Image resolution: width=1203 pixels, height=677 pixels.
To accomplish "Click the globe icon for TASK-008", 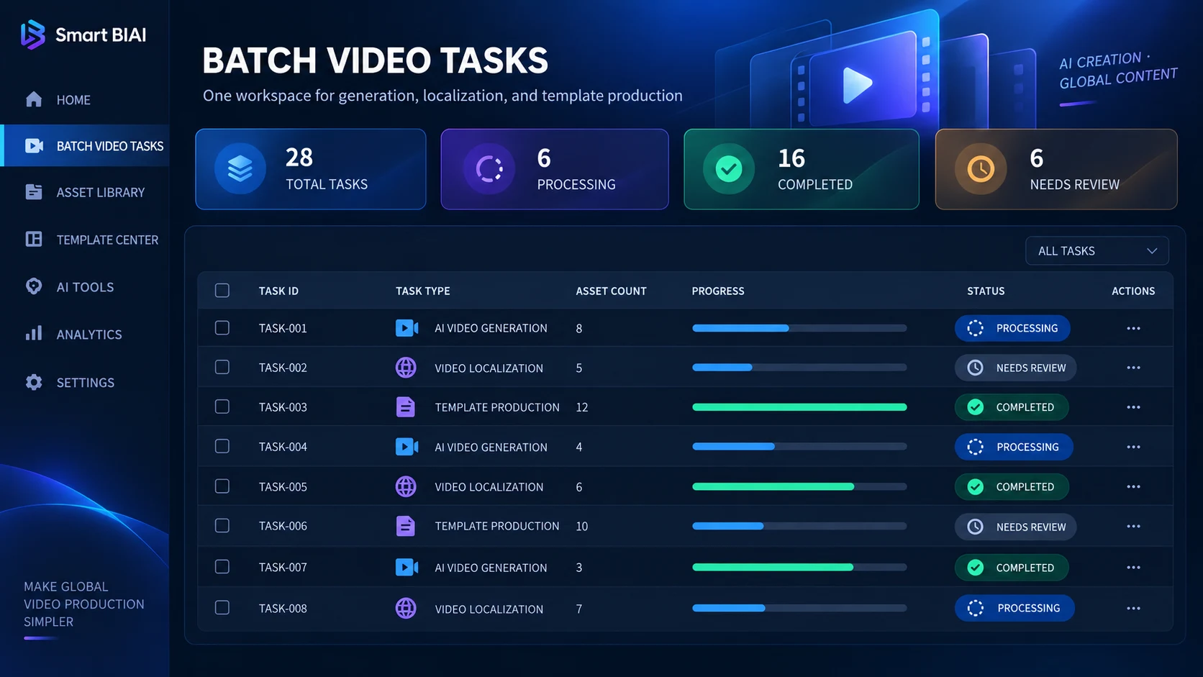I will pyautogui.click(x=406, y=609).
